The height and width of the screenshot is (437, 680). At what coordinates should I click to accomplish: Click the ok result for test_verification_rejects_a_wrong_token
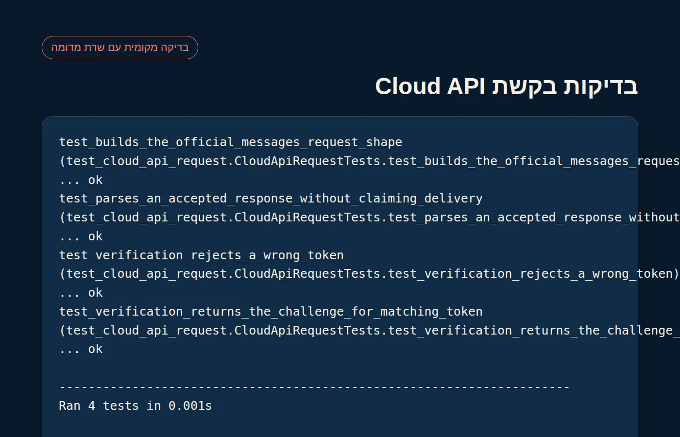tap(95, 293)
